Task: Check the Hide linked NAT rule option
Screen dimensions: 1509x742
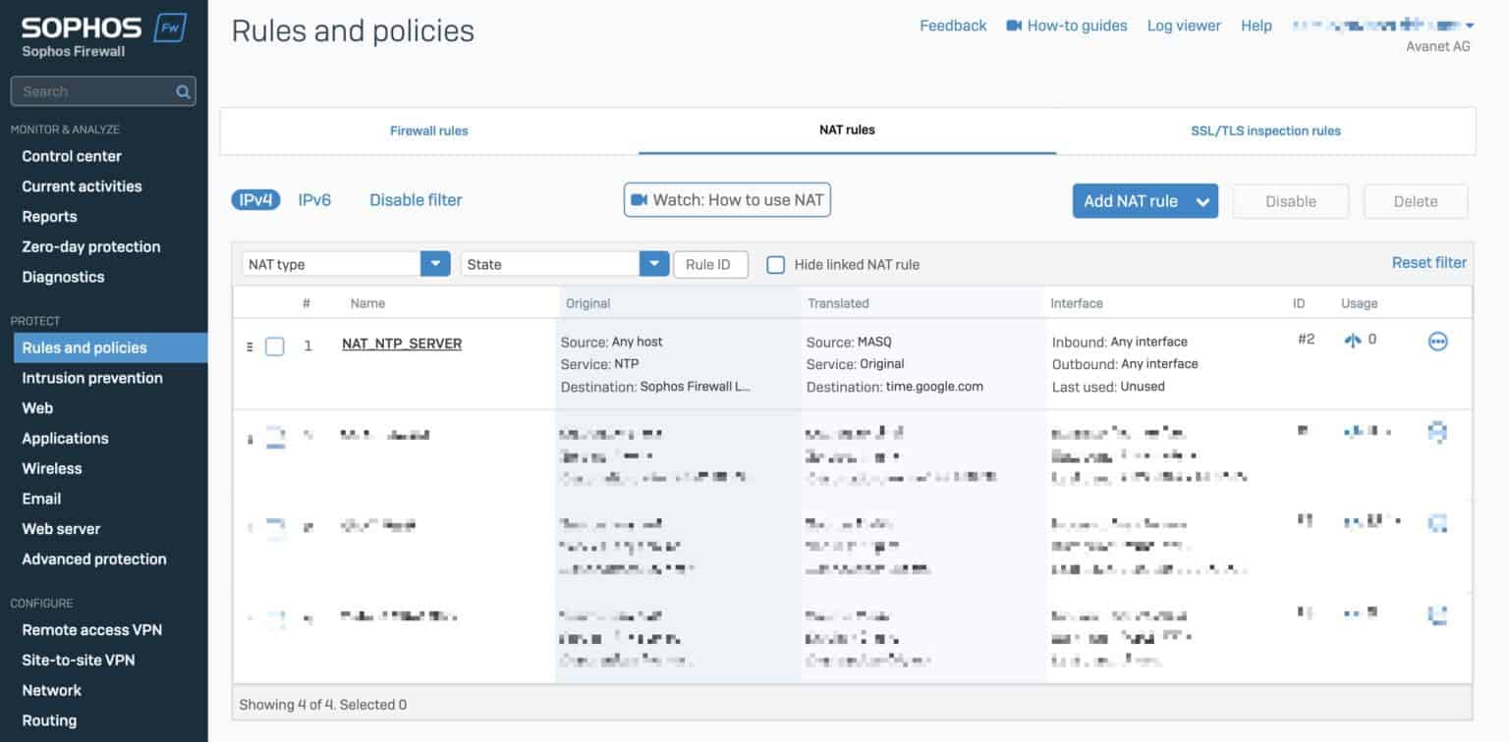Action: pos(775,263)
